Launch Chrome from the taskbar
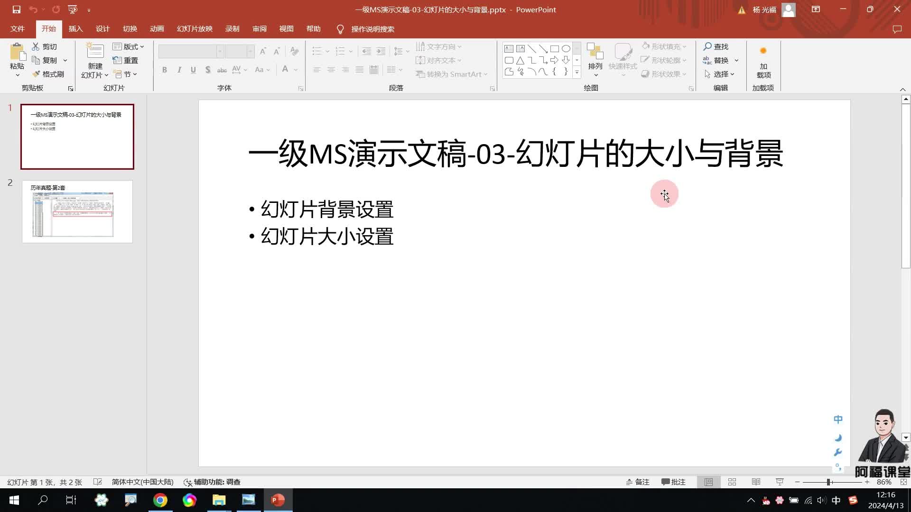This screenshot has width=911, height=512. (160, 500)
